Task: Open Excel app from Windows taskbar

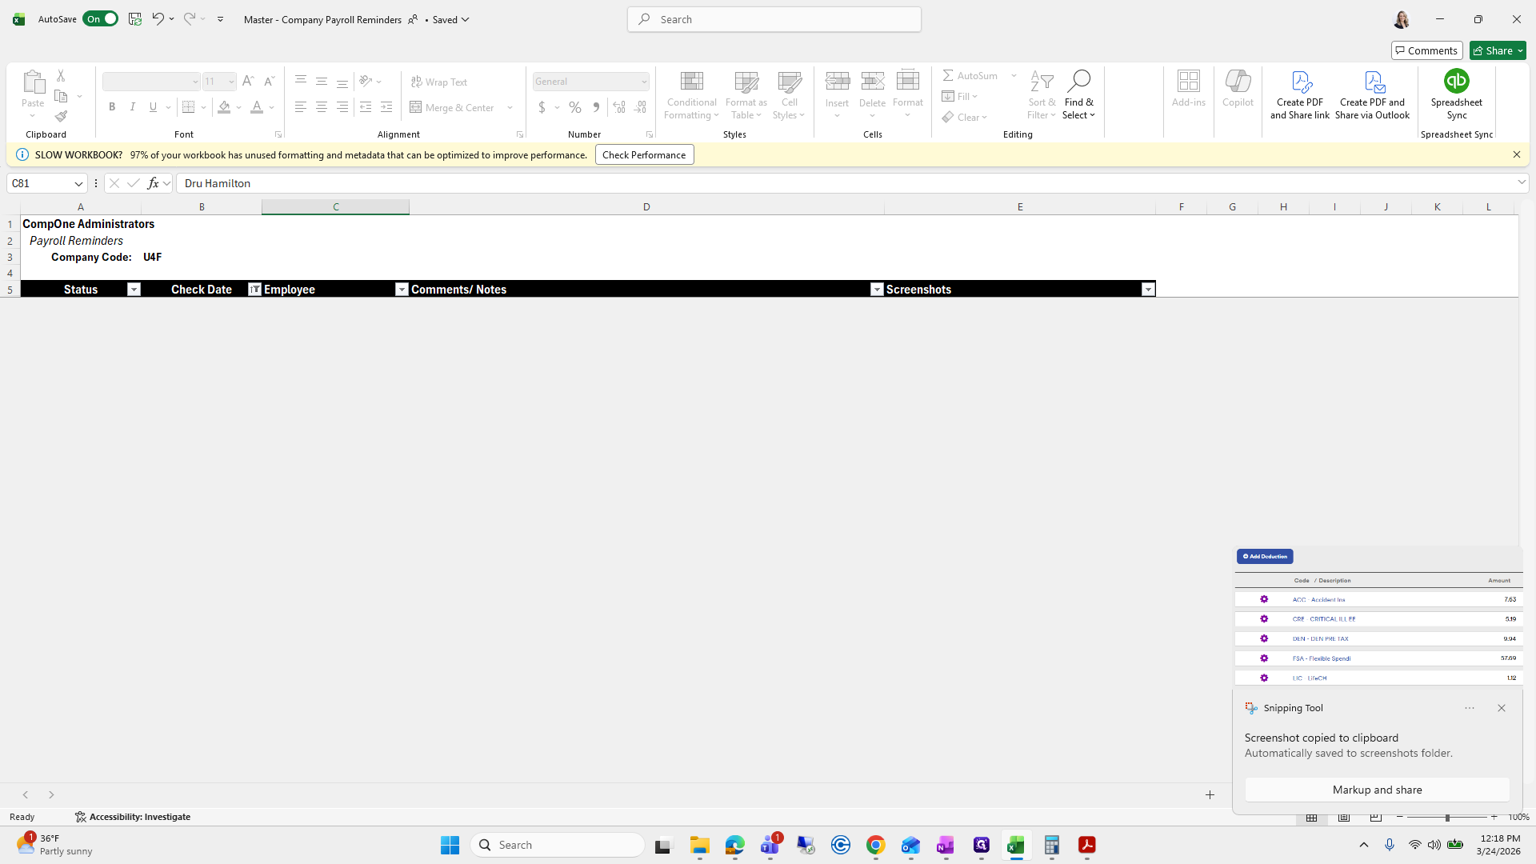Action: (x=1016, y=846)
